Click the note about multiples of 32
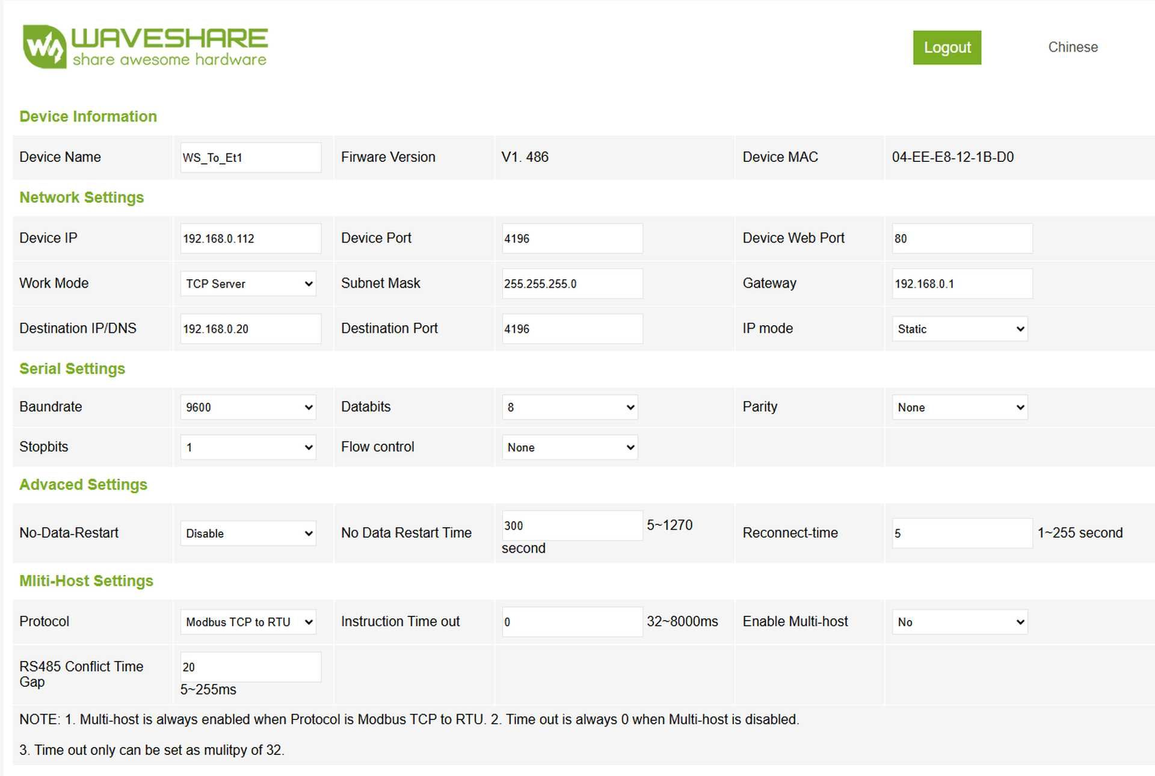This screenshot has height=776, width=1155. (x=152, y=750)
